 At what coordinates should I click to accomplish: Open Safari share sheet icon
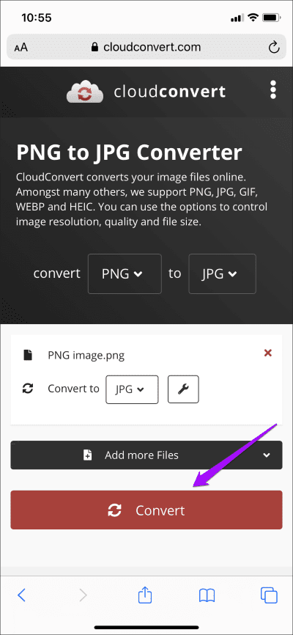coord(144,595)
